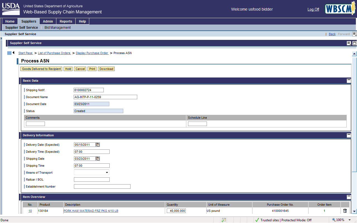Click the Unit of Measure column header

pyautogui.click(x=229, y=205)
